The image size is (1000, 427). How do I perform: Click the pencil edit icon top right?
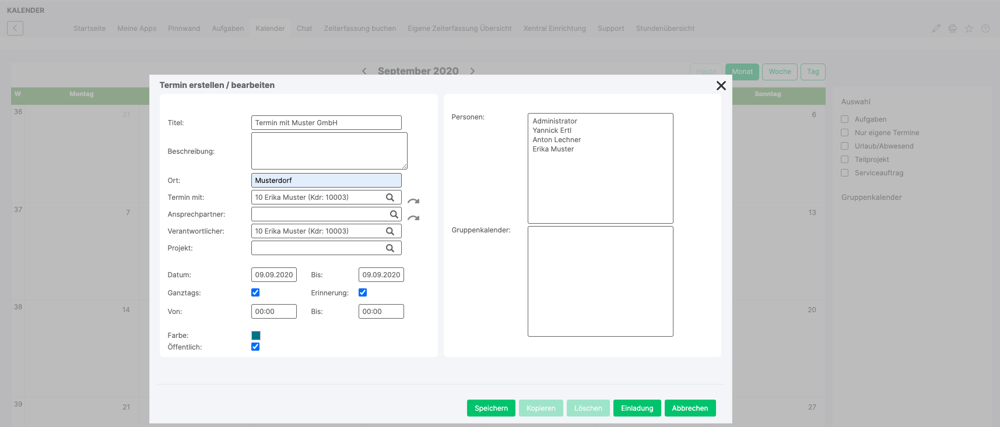[936, 29]
